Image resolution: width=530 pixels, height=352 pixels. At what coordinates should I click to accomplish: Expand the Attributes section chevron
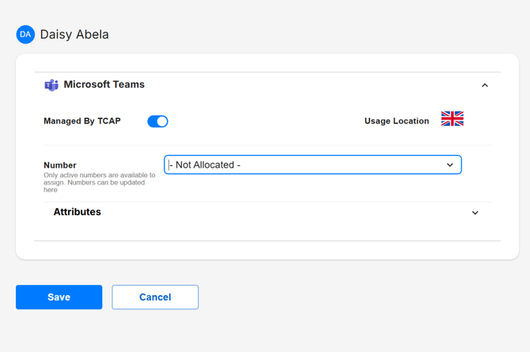pyautogui.click(x=475, y=213)
